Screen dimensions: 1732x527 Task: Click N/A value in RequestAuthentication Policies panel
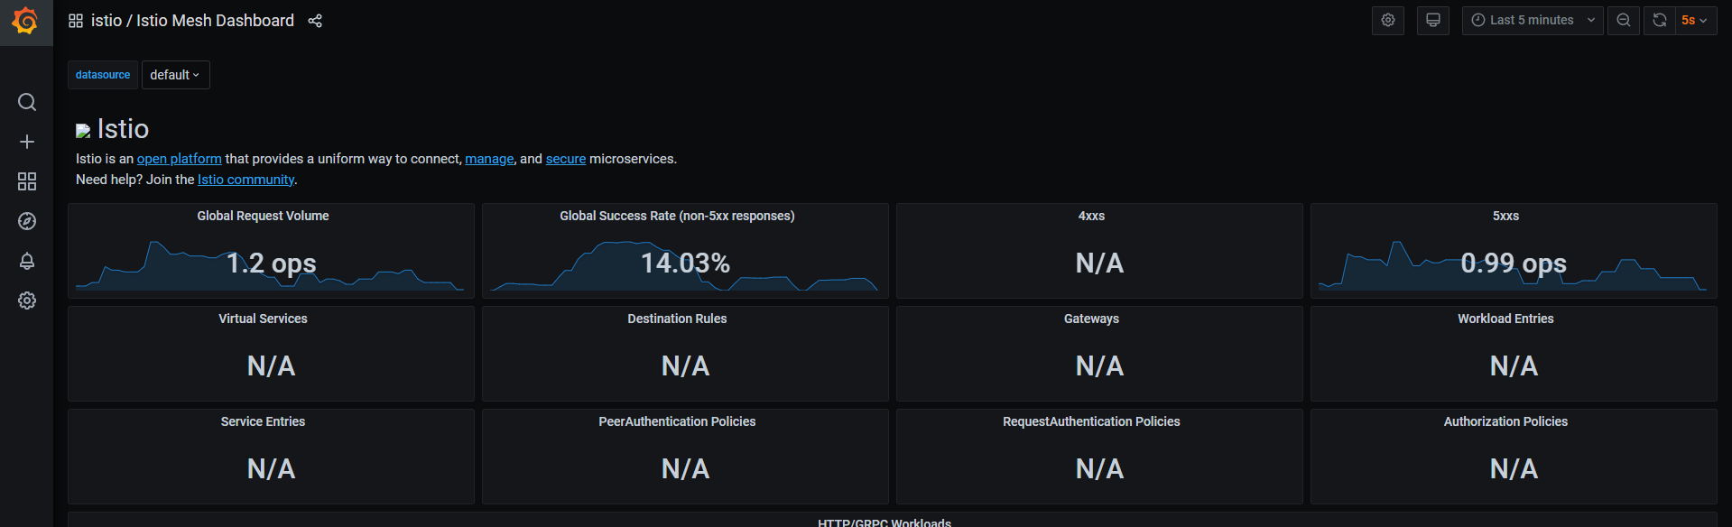coord(1099,469)
